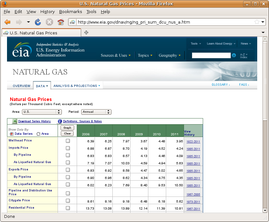Open the 1967-2005 history link
The image size is (269, 222).
click(193, 195)
